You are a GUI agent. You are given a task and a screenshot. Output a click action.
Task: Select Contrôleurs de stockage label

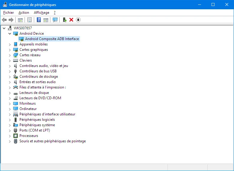click(39, 77)
